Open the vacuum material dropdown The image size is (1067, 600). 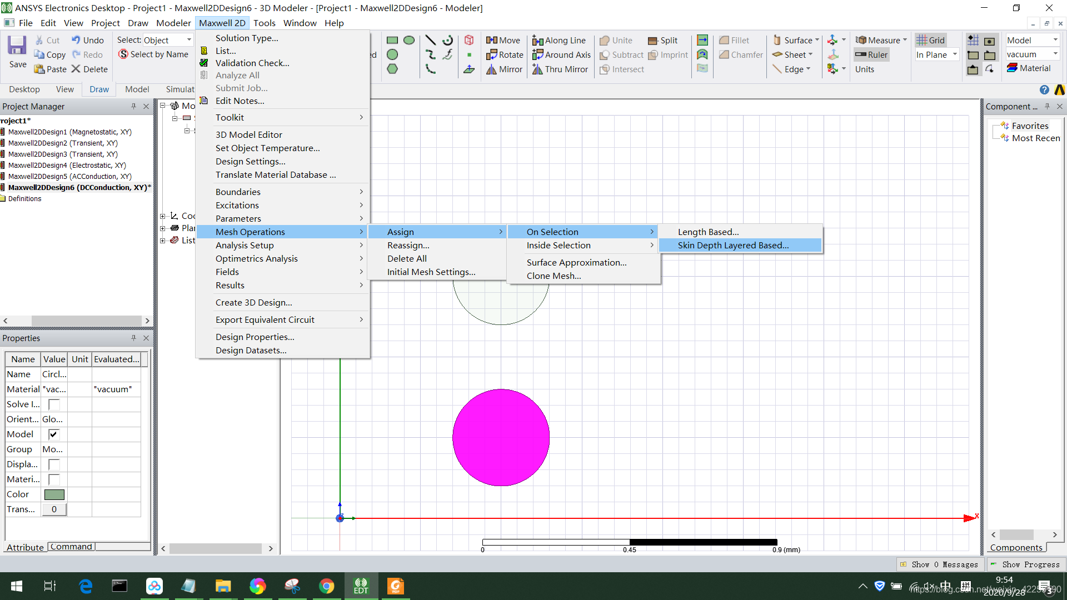(1055, 54)
